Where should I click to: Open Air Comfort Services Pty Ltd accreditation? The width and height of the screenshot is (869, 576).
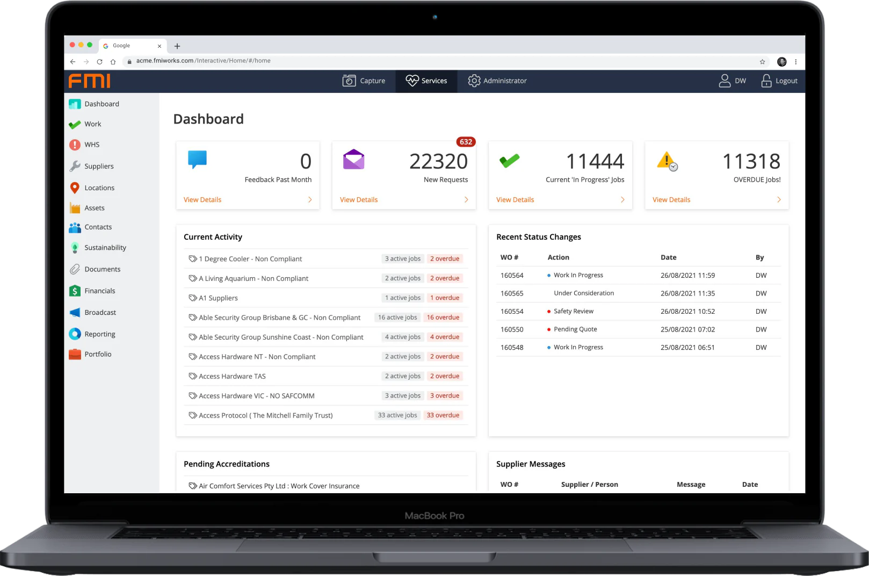click(326, 486)
